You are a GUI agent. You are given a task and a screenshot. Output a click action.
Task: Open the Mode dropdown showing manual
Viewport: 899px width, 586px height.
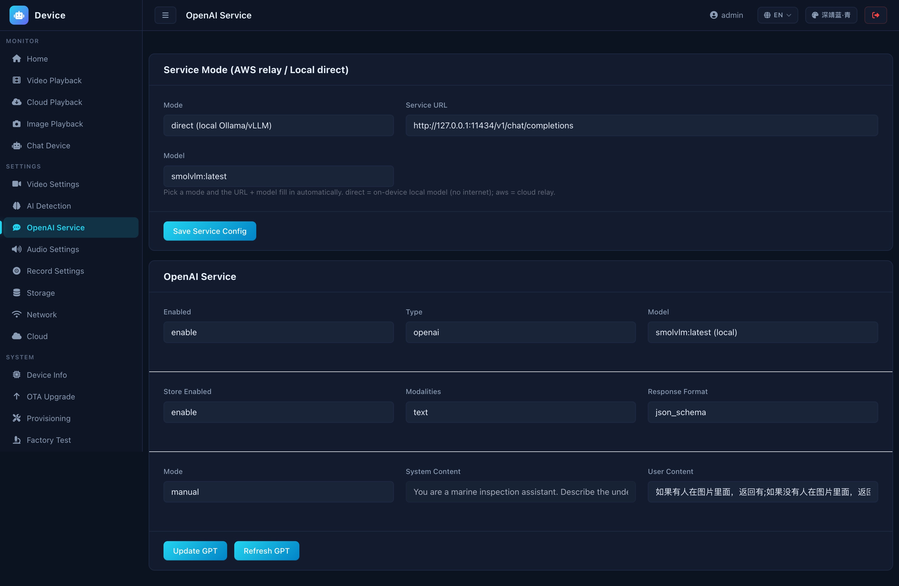point(278,492)
